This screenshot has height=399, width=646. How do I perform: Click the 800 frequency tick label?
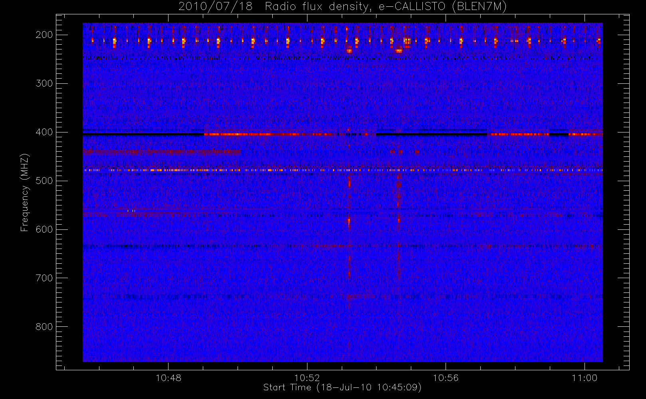pyautogui.click(x=44, y=327)
